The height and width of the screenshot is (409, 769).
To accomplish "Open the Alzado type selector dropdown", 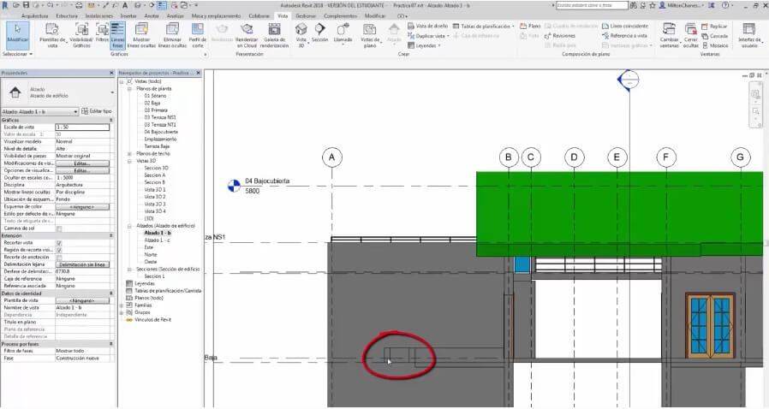I will pos(75,111).
